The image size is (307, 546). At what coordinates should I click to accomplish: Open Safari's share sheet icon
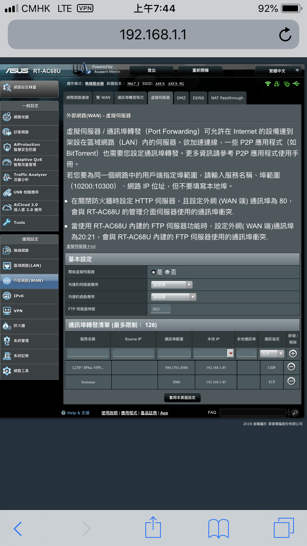153,527
